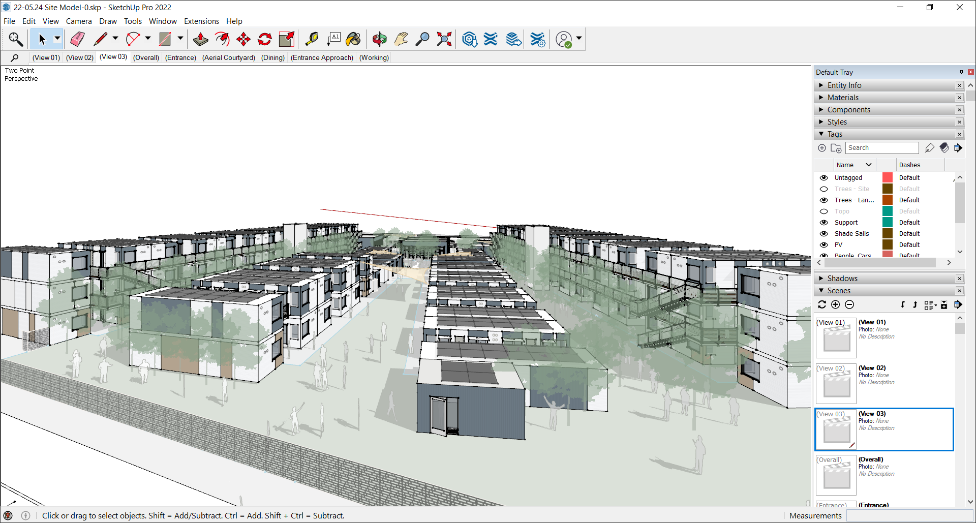Click the Support tag teal color swatch
This screenshot has width=976, height=523.
point(888,223)
